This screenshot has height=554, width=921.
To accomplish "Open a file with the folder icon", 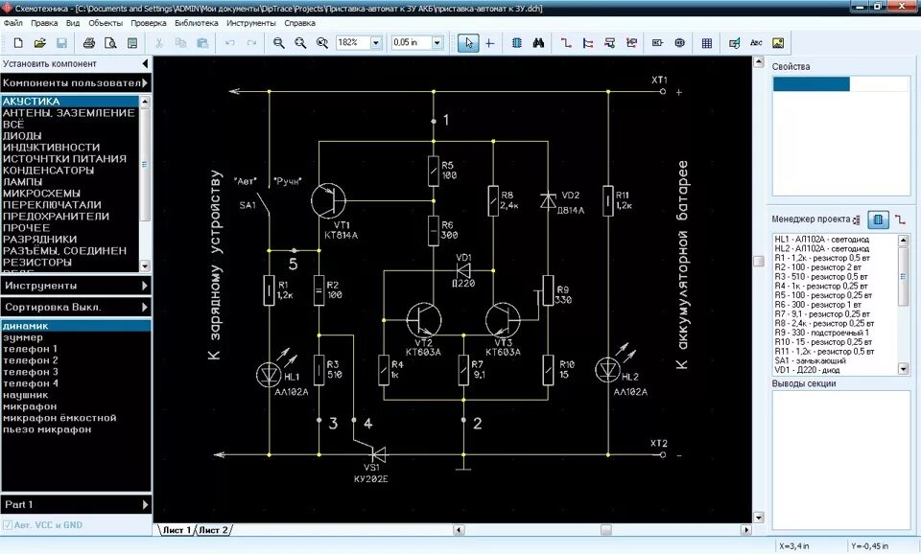I will click(40, 43).
